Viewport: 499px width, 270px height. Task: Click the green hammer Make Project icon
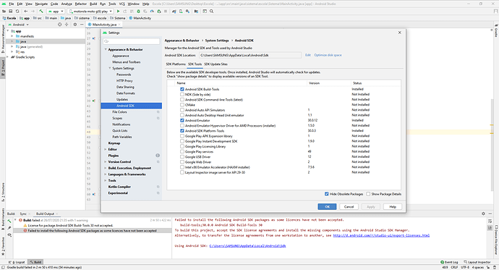pyautogui.click(x=41, y=11)
